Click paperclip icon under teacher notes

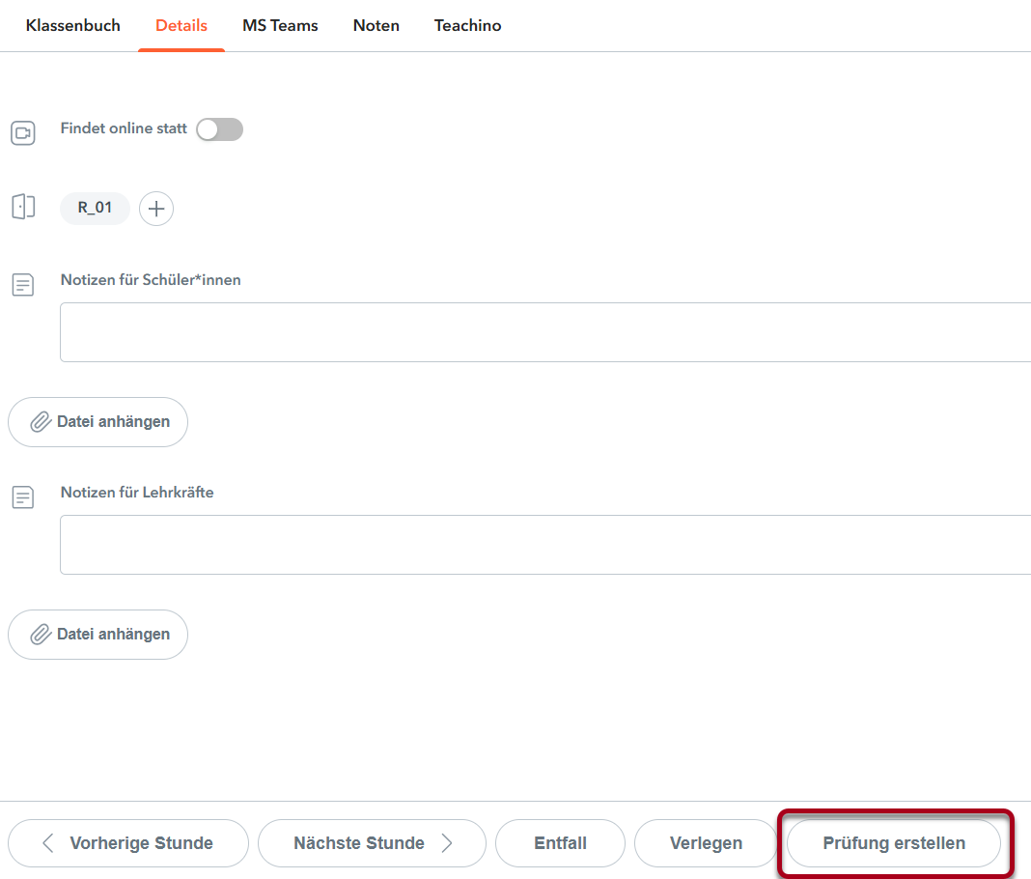[41, 635]
